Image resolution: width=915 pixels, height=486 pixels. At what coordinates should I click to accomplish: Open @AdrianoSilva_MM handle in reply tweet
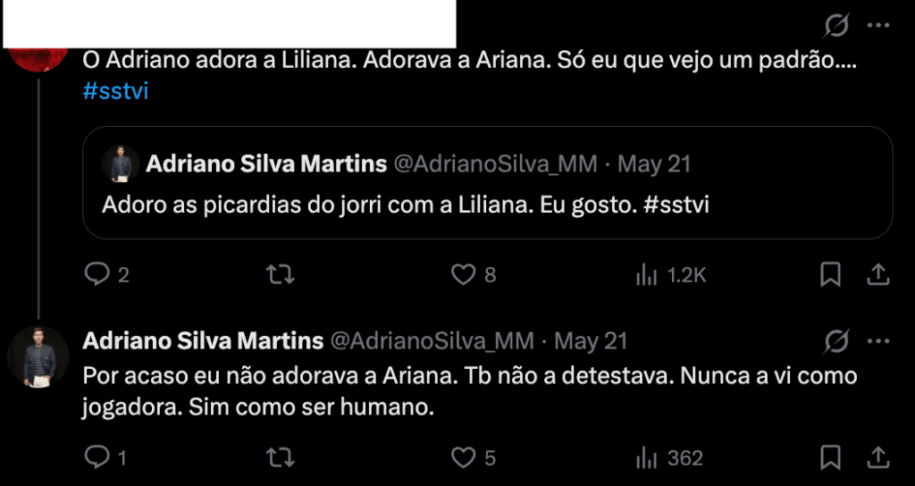[432, 340]
